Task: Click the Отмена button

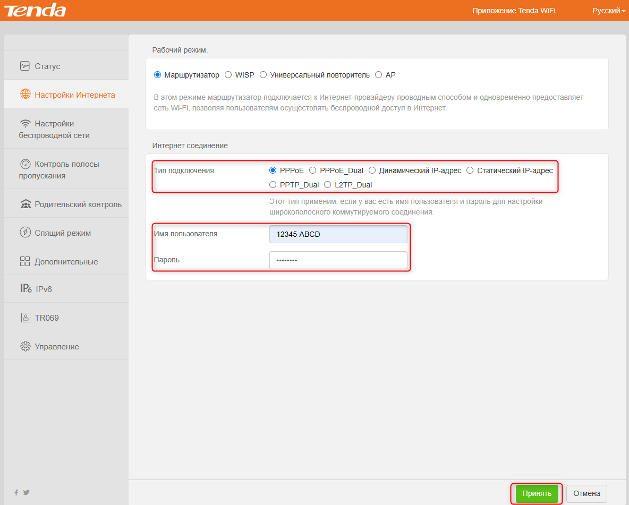Action: point(586,493)
